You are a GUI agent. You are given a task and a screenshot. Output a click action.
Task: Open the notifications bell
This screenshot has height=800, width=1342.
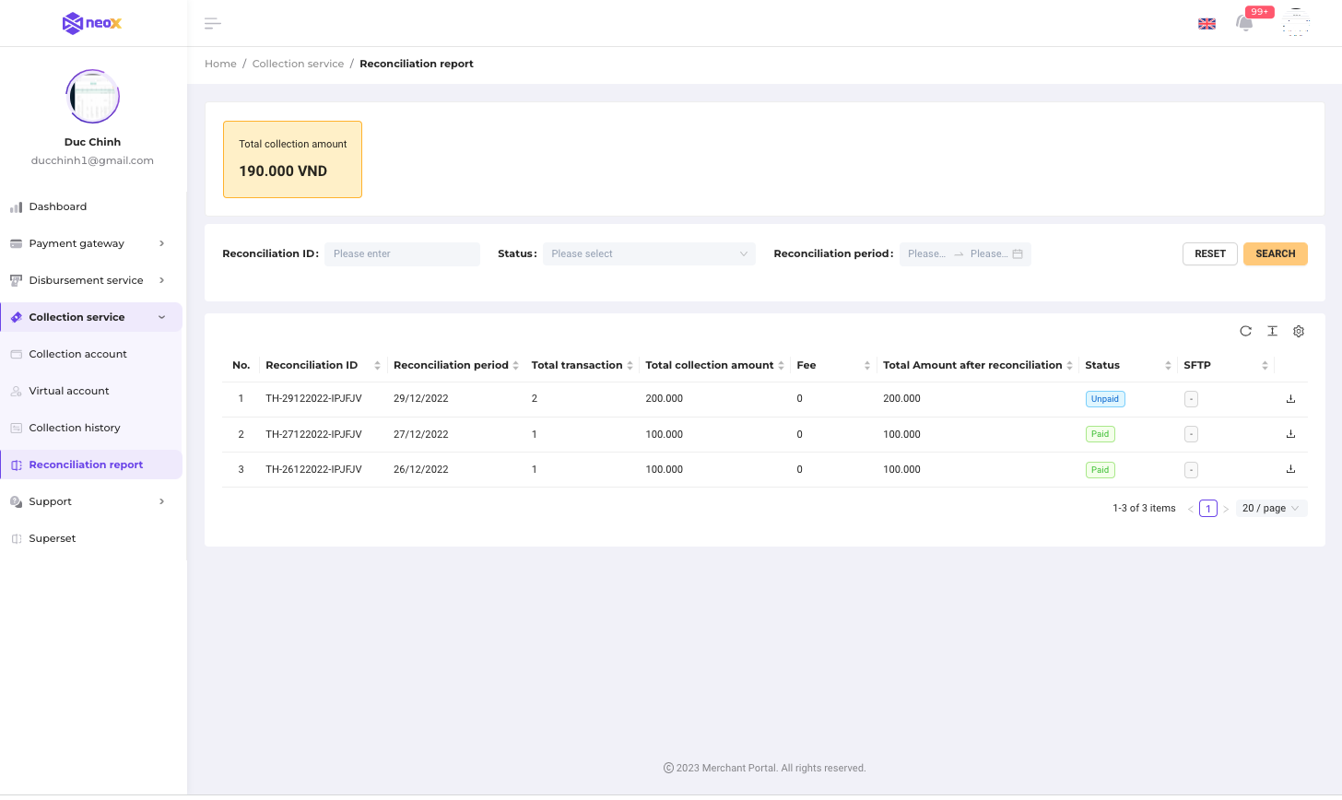(x=1244, y=23)
